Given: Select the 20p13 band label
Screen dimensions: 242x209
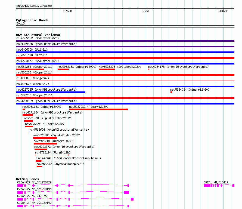Looking at the screenshot, I should 20,23.
